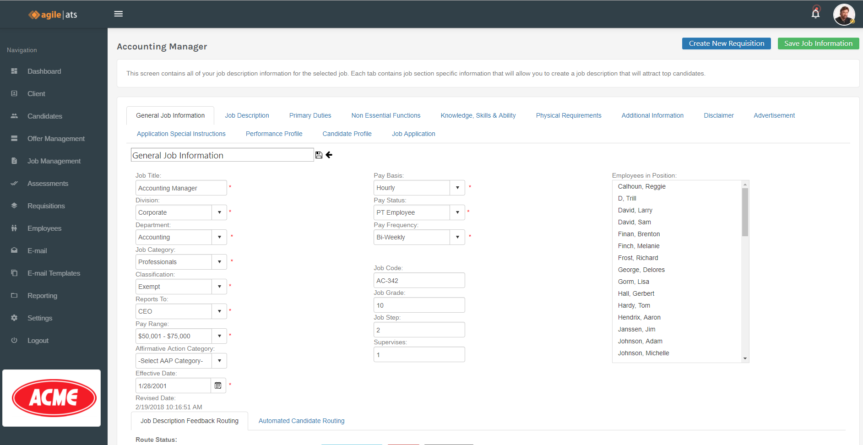This screenshot has height=445, width=863.
Task: Navigate to Offer Management
Action: coord(56,138)
